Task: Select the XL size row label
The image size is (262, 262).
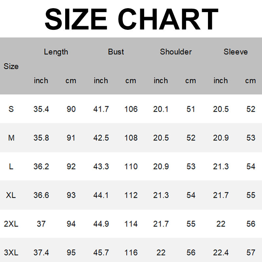Action: [11, 195]
